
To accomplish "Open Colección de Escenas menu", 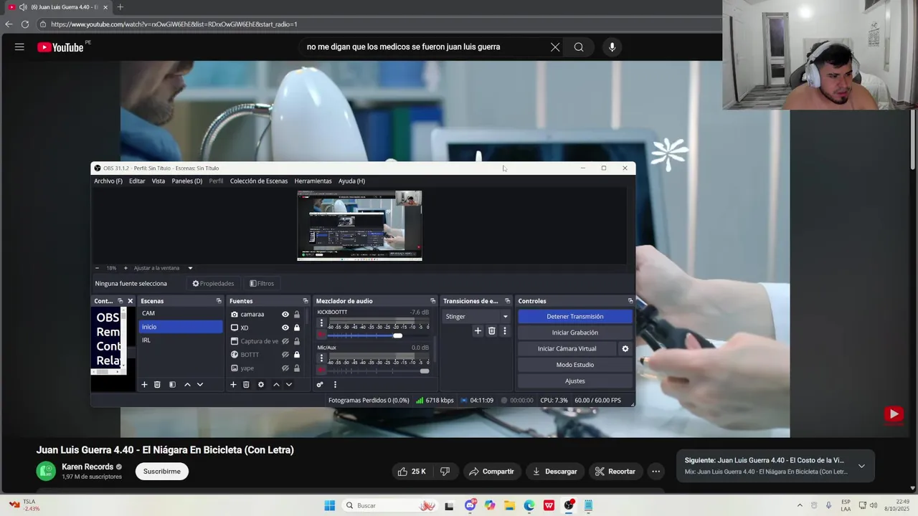I will [x=259, y=181].
